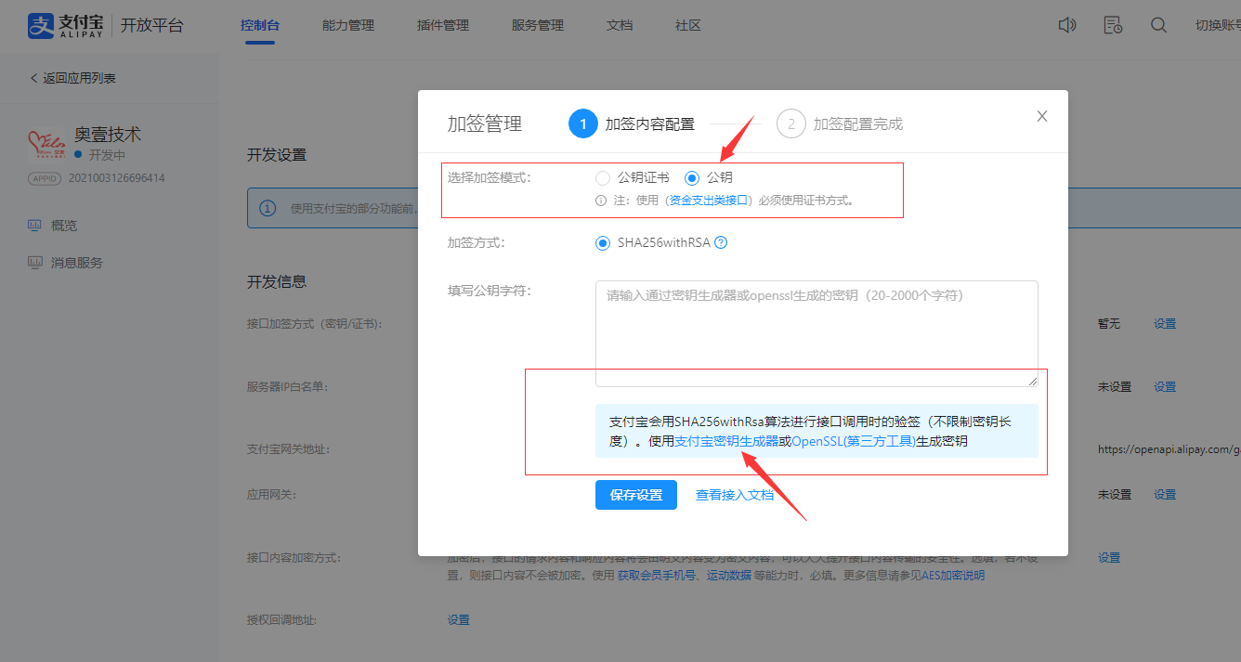Open the 查看接入文档 link
Image resolution: width=1241 pixels, height=662 pixels.
pyautogui.click(x=735, y=495)
